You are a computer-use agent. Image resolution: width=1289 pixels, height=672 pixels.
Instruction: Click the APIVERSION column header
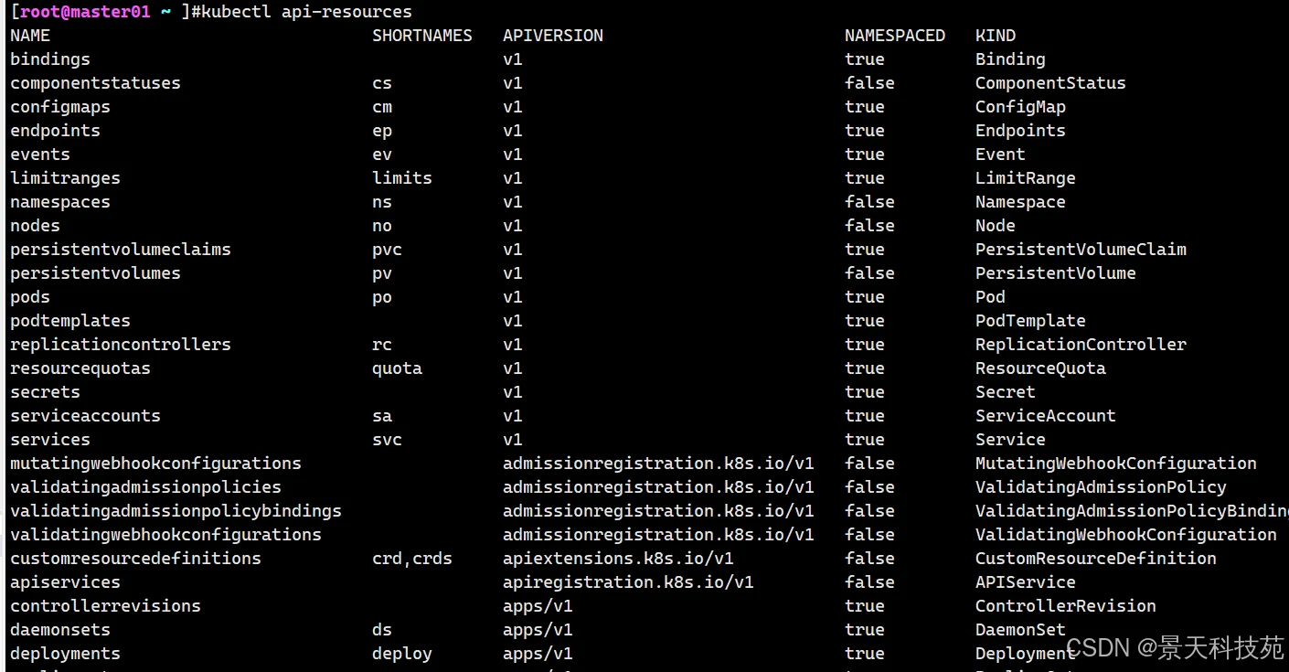553,36
